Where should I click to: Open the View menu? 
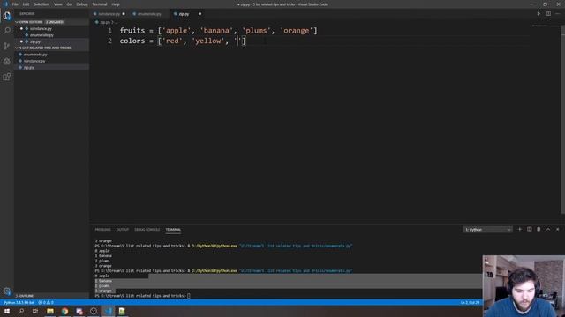pyautogui.click(x=58, y=4)
